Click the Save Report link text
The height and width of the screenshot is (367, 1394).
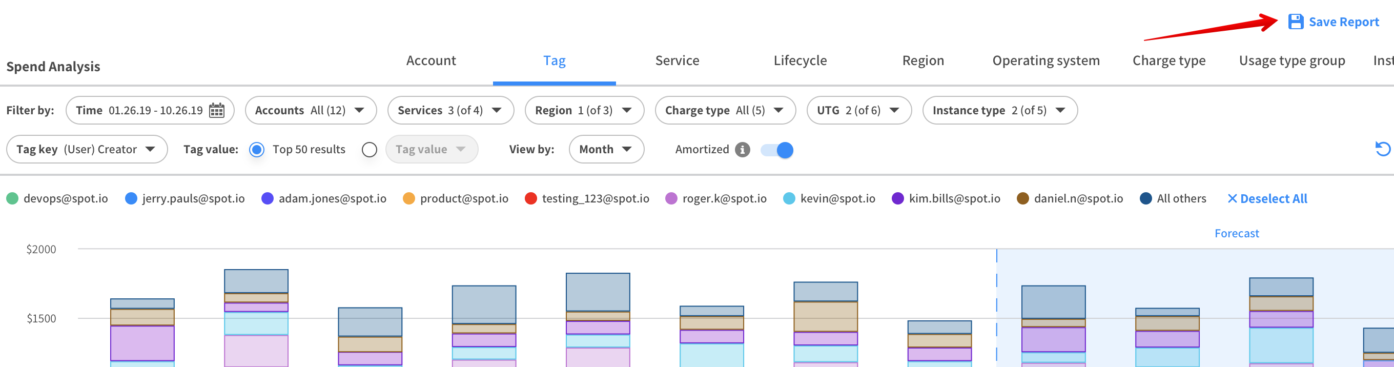coord(1344,22)
